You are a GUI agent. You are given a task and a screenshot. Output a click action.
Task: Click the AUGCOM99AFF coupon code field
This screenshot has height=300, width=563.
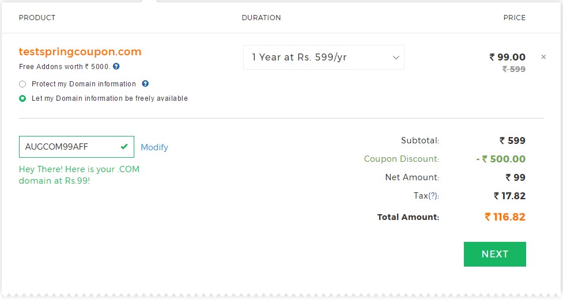point(77,147)
